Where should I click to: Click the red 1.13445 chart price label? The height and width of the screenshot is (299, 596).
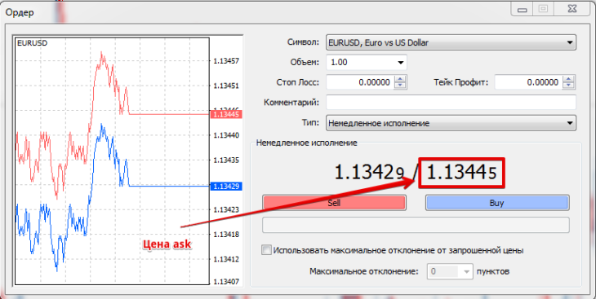click(226, 114)
